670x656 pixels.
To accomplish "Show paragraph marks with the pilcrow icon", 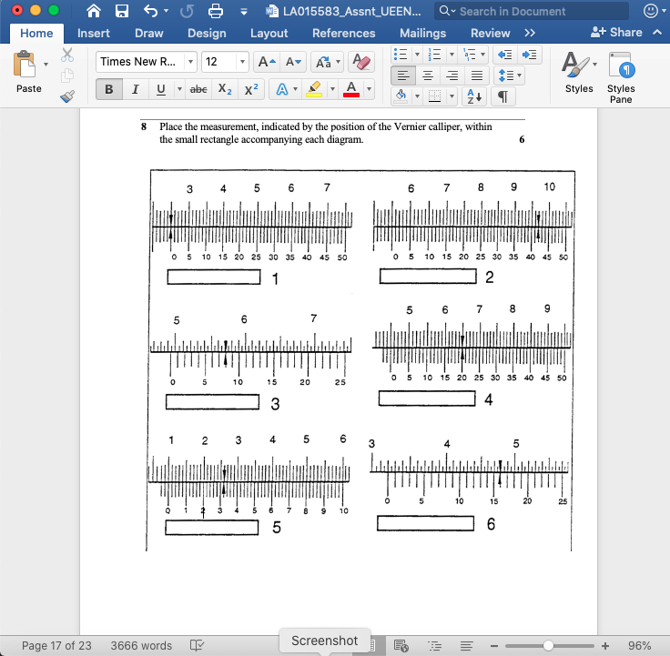I will tap(502, 96).
